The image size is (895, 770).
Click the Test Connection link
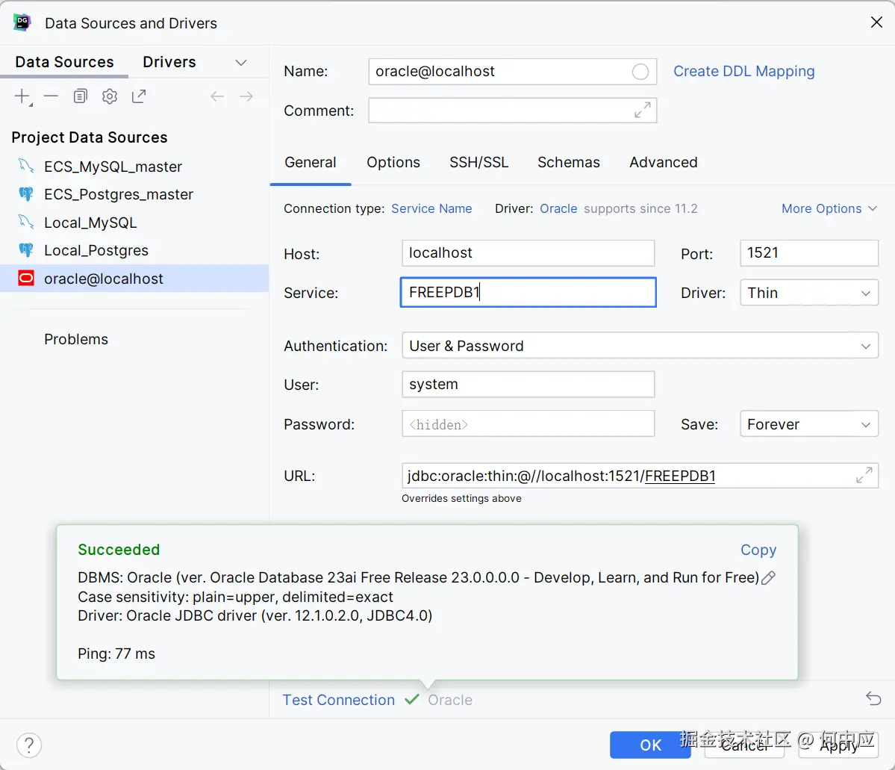pyautogui.click(x=338, y=700)
